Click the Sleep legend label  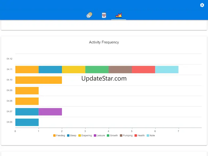[x=73, y=135]
